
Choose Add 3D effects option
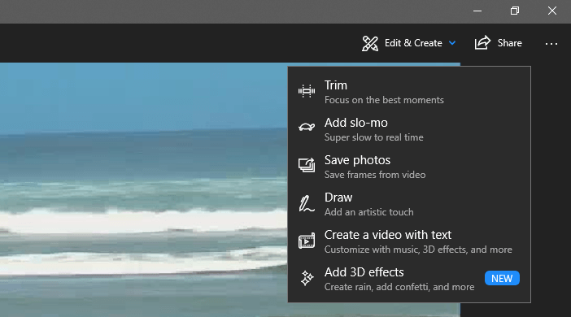[x=409, y=279]
